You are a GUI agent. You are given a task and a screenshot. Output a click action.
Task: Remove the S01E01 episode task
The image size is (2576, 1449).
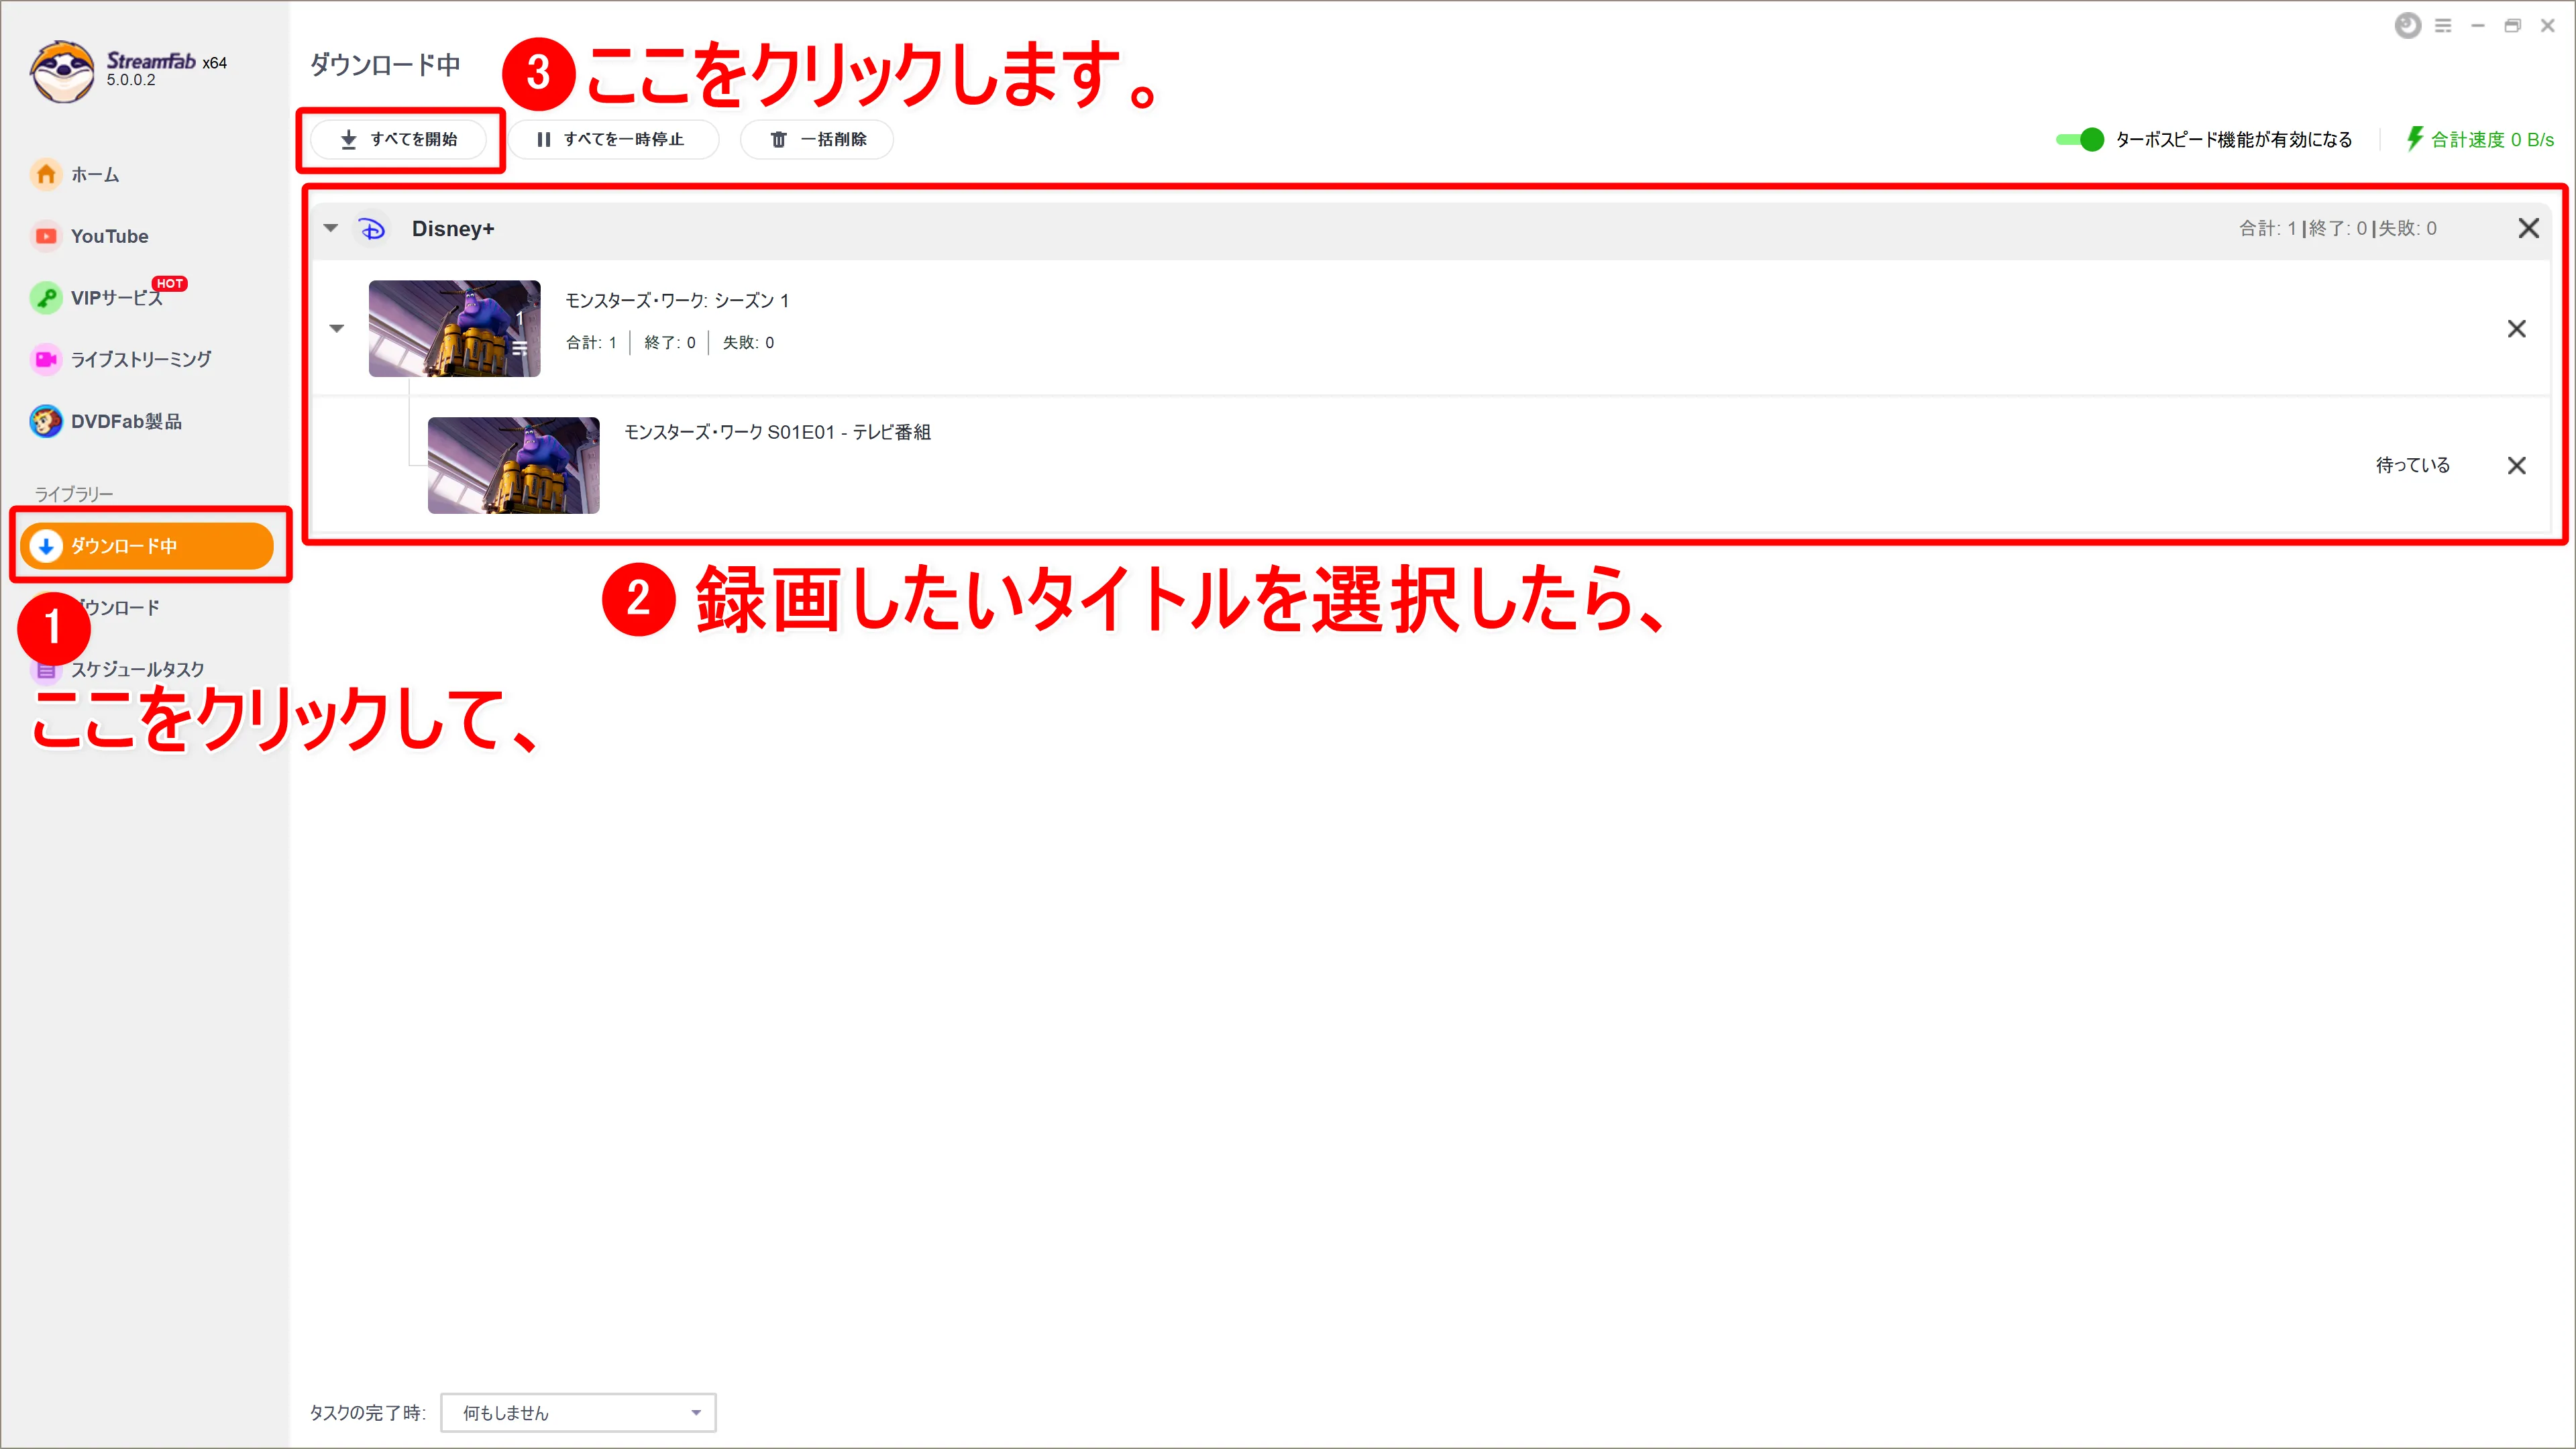coord(2516,465)
